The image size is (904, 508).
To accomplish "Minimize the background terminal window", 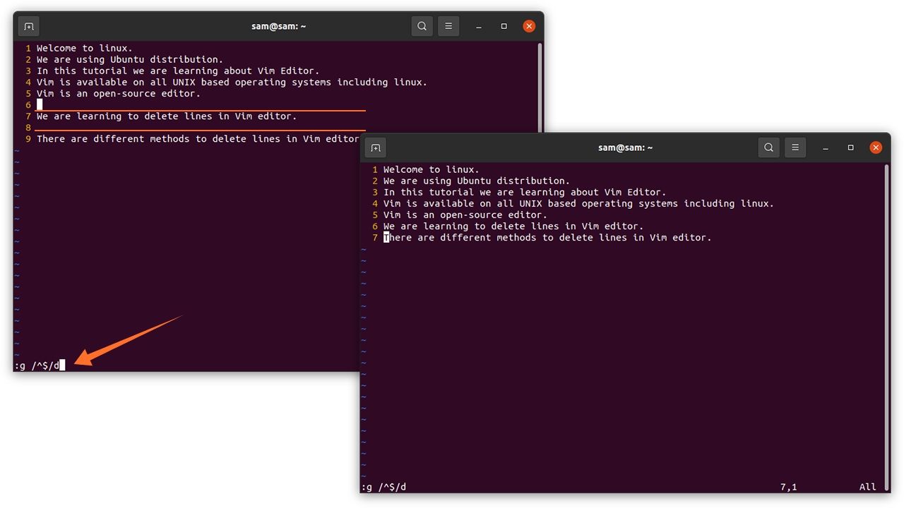I will (479, 27).
